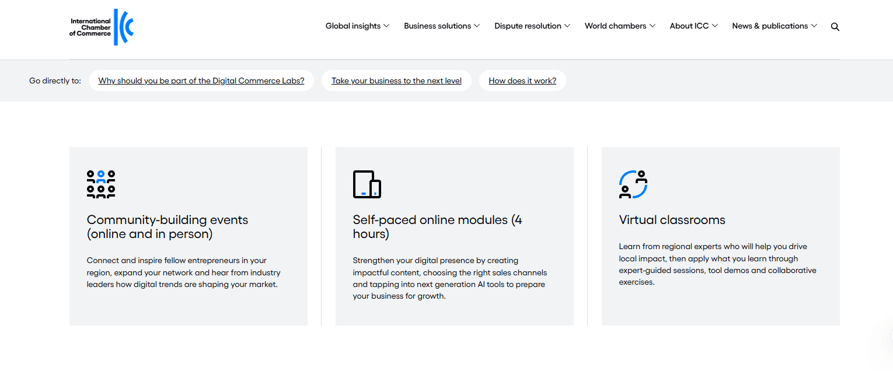The image size is (893, 371).
Task: Go to Take your business to next level
Action: point(396,80)
